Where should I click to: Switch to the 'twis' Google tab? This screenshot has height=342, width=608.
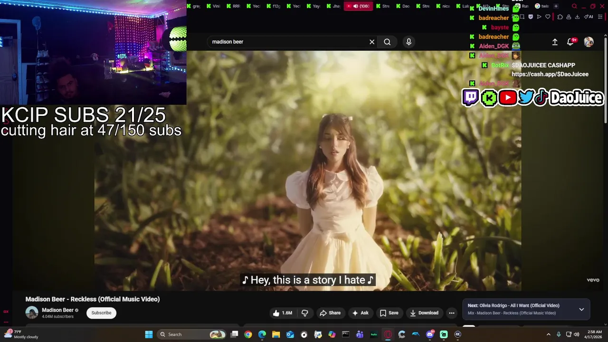click(x=541, y=6)
